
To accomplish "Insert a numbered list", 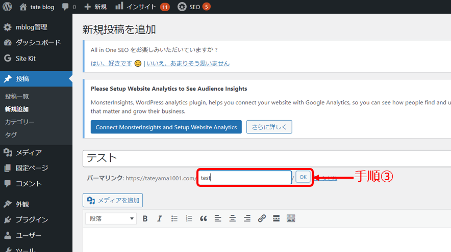I will coord(189,218).
